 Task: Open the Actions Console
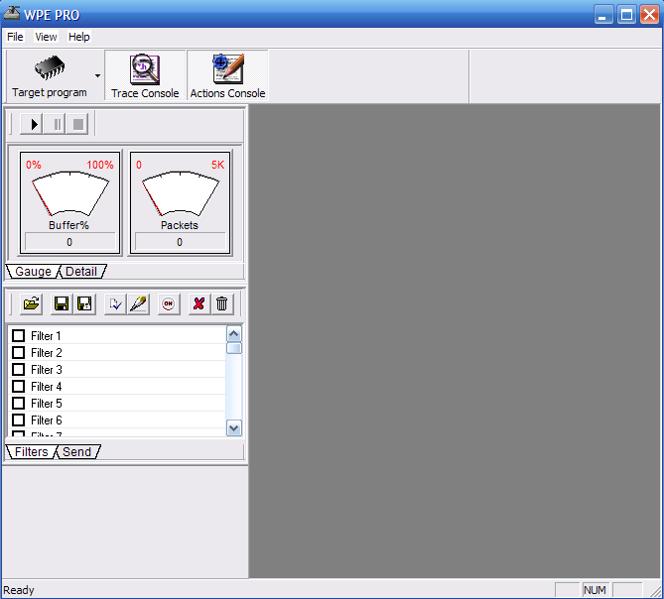(x=227, y=75)
